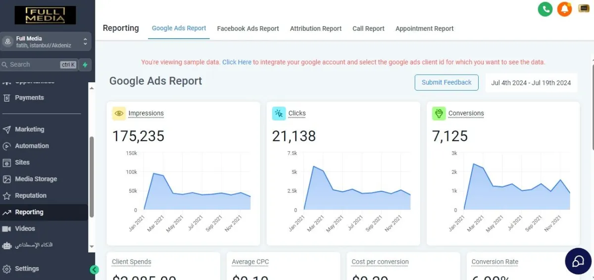Open the Marketing section
Image resolution: width=594 pixels, height=280 pixels.
pyautogui.click(x=29, y=129)
